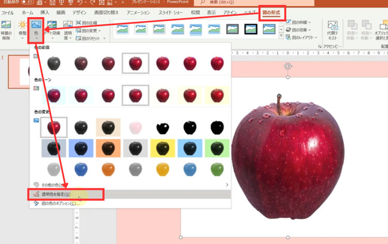Select the 図の形式 tab
The height and width of the screenshot is (244, 388).
(272, 12)
